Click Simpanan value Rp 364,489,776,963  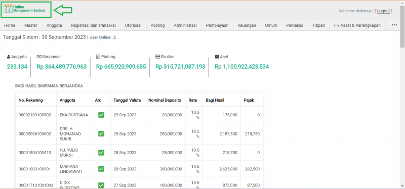pos(61,67)
